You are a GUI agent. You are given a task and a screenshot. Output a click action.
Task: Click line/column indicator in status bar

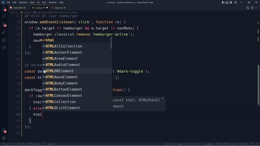pyautogui.click(x=169, y=144)
